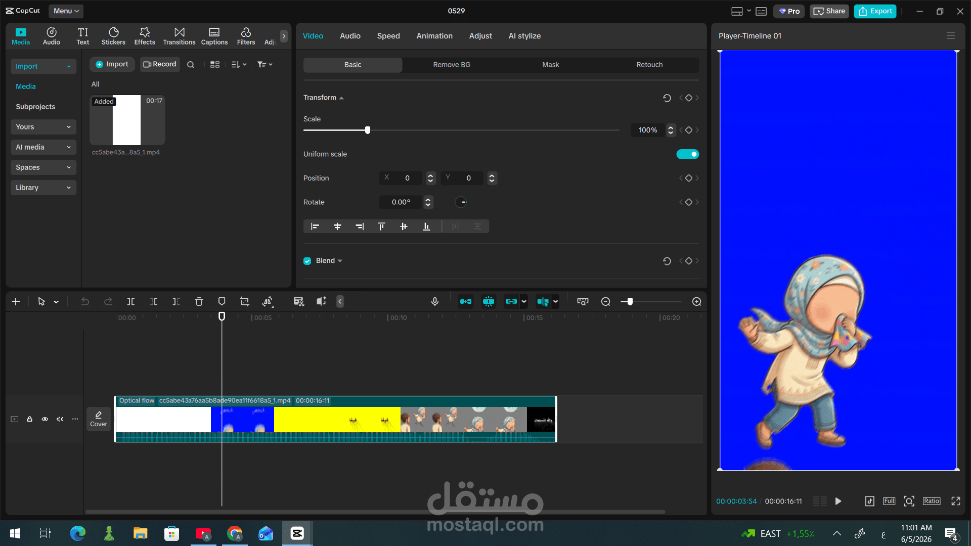971x546 pixels.
Task: Click the rotation dial knob
Action: point(461,202)
